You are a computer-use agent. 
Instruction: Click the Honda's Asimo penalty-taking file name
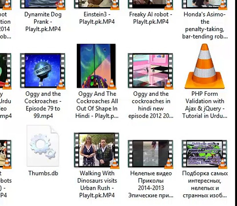point(205,25)
